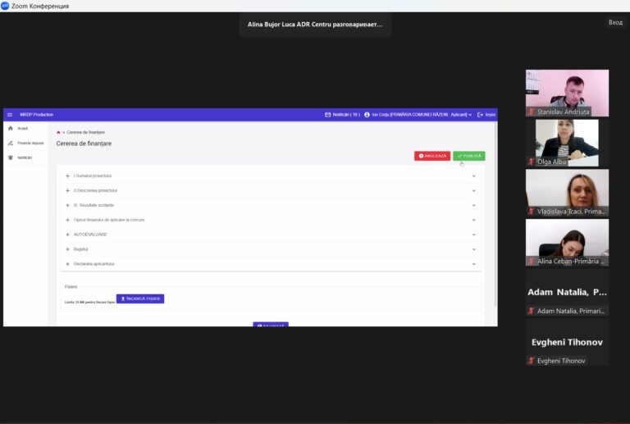Click the red home breadcrumb icon
Image resolution: width=630 pixels, height=424 pixels.
[x=58, y=133]
